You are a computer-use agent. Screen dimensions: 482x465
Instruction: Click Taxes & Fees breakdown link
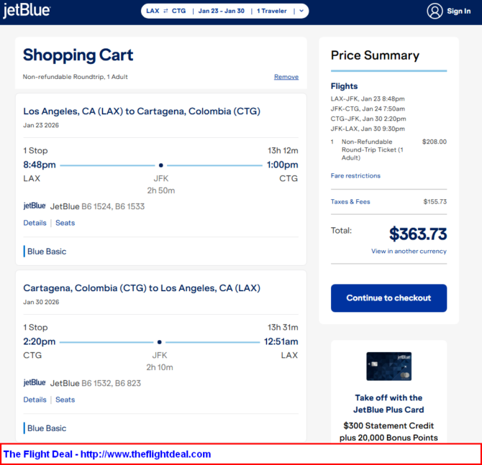(350, 202)
